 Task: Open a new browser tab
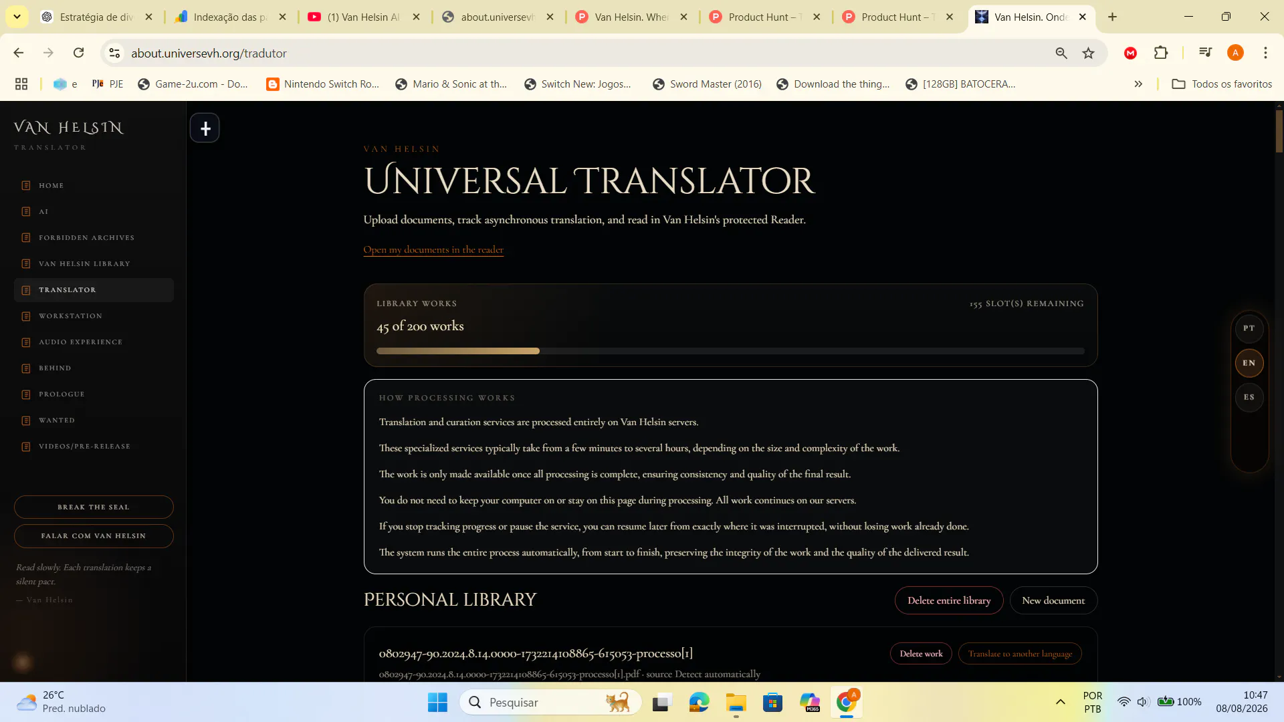tap(1113, 17)
